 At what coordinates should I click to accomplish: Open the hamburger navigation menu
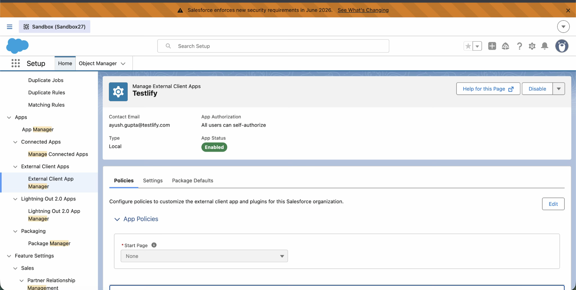(10, 27)
